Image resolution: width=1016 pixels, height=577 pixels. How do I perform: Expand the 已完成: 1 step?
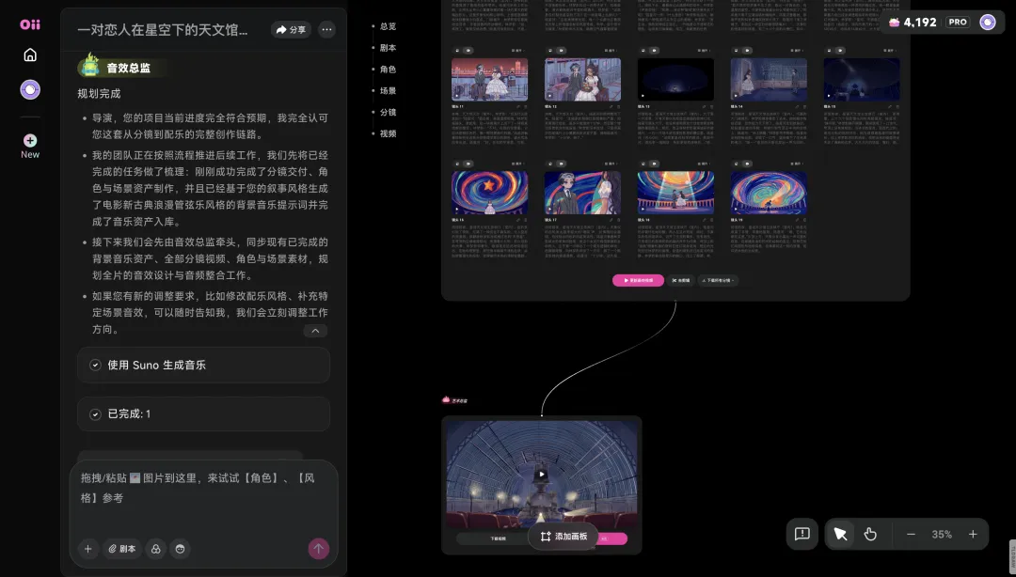click(x=203, y=413)
